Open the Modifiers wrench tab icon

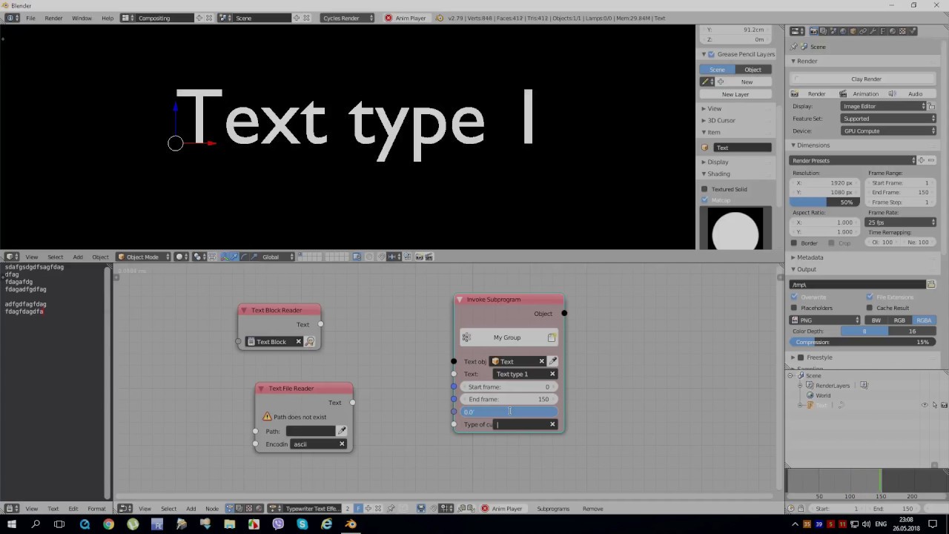pos(873,31)
